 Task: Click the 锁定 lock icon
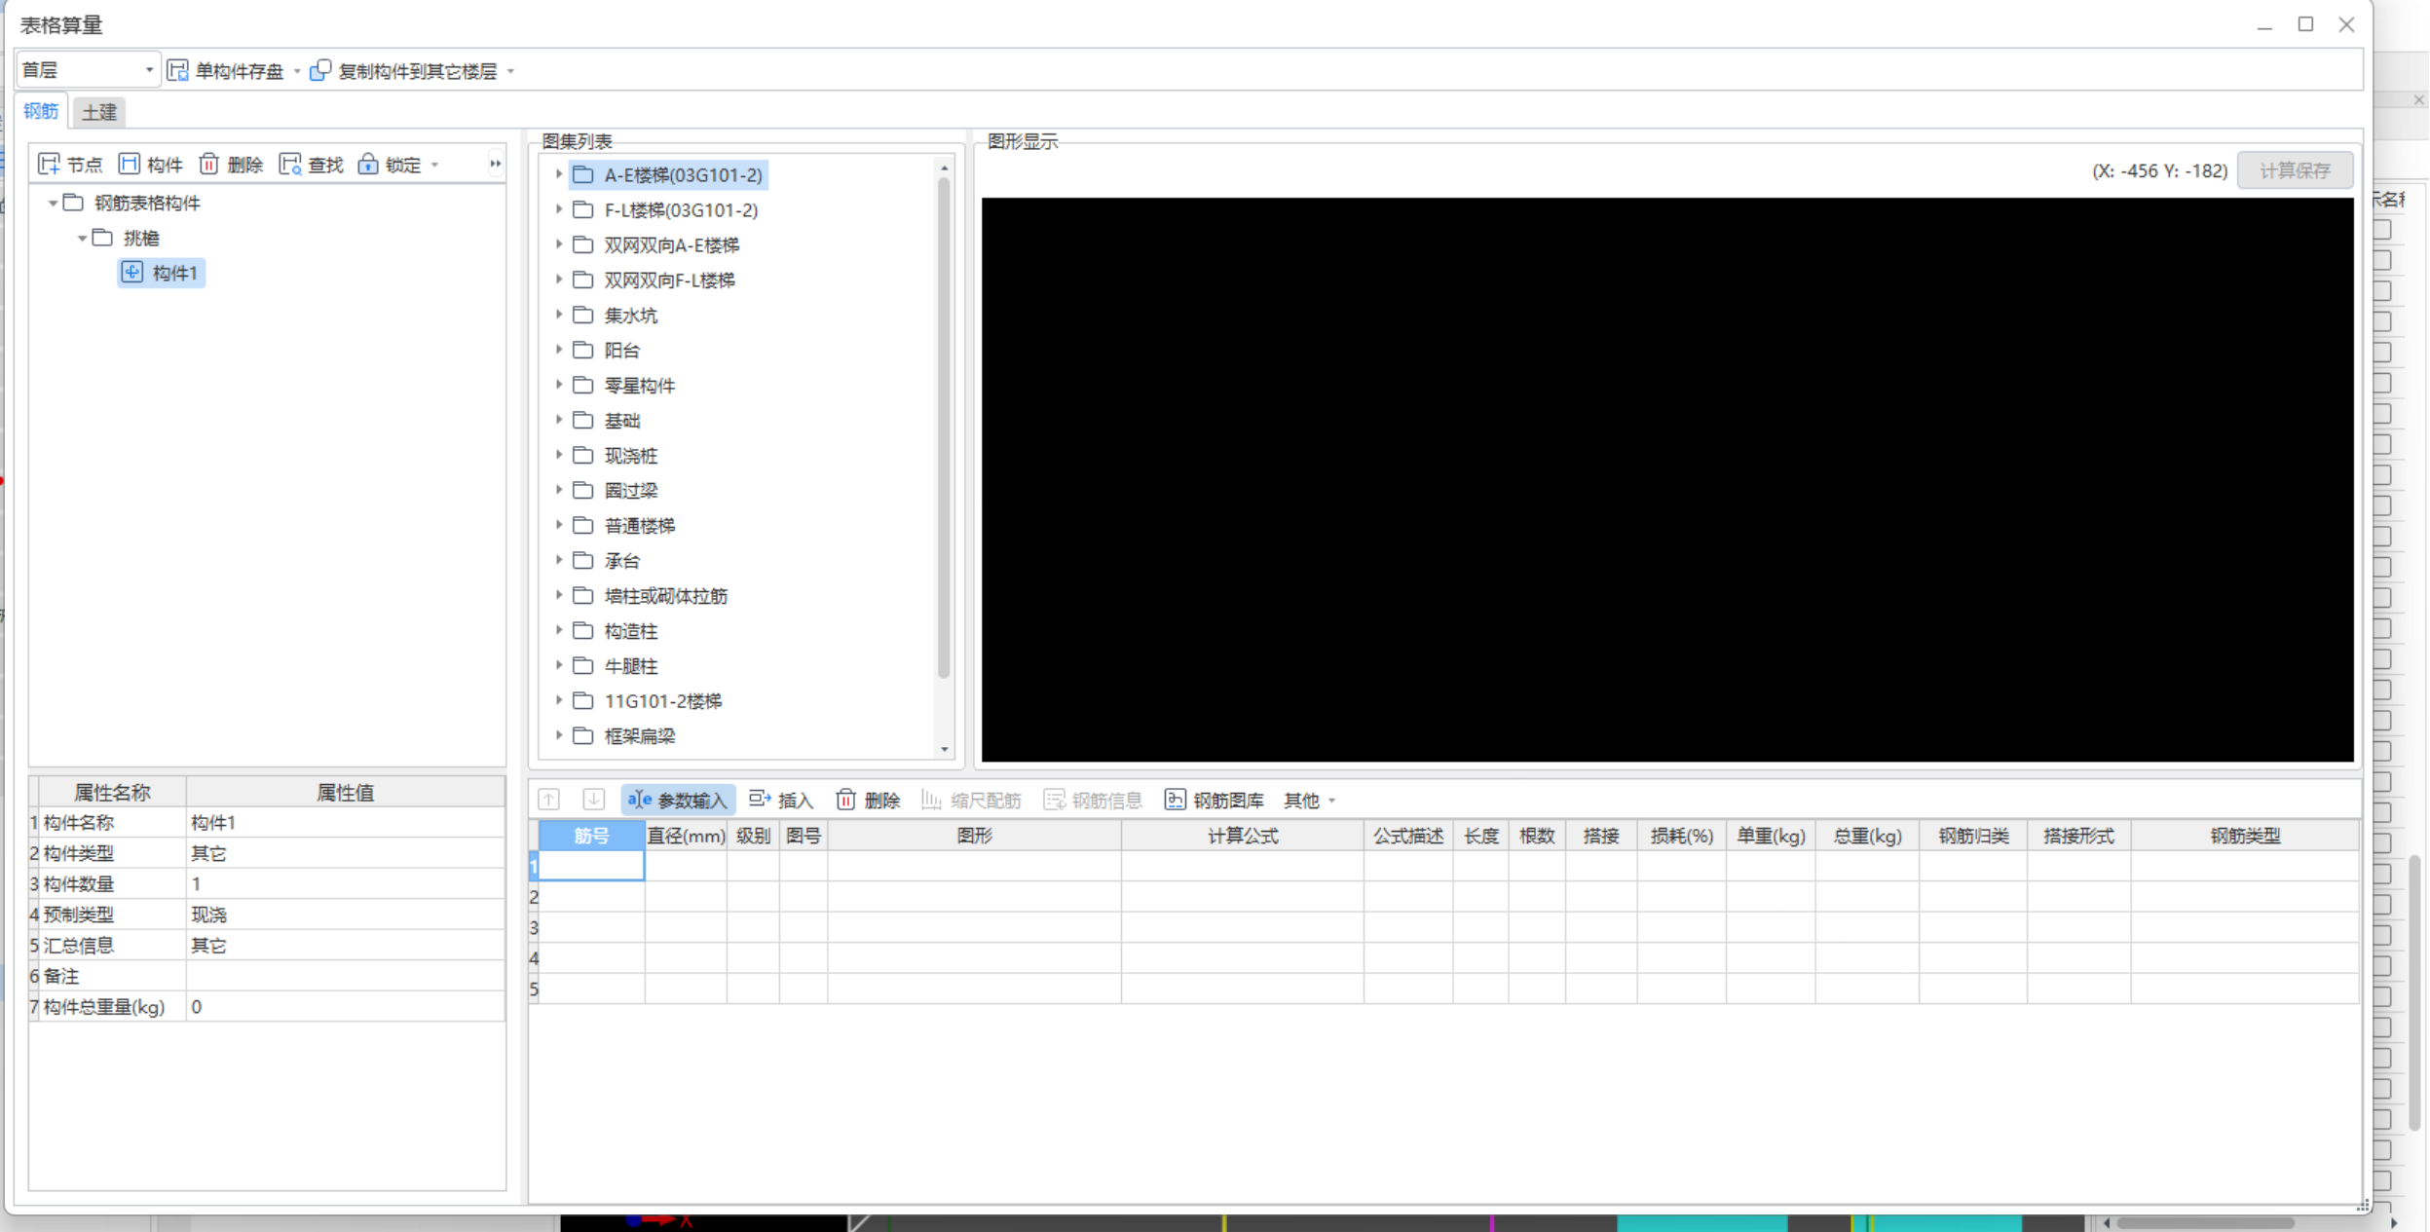(368, 165)
